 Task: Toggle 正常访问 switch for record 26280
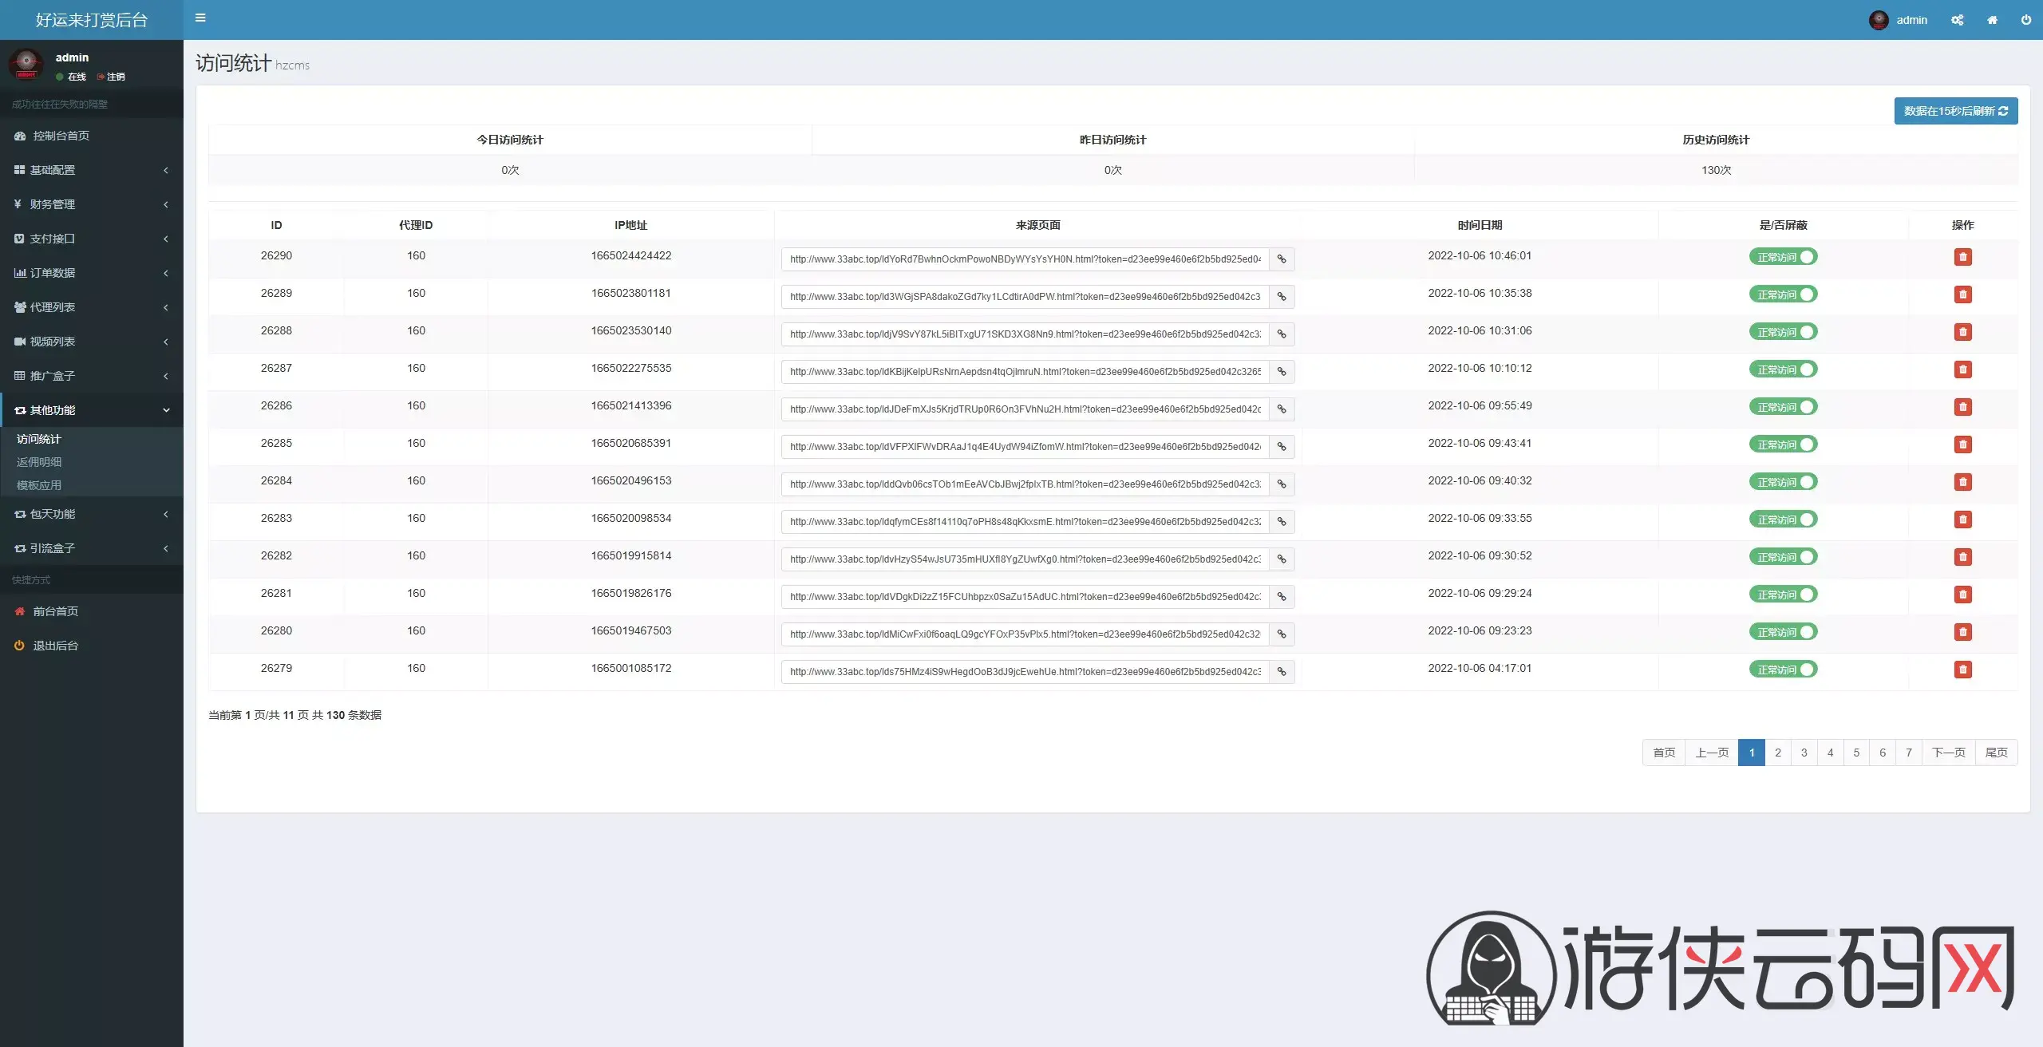(x=1783, y=632)
